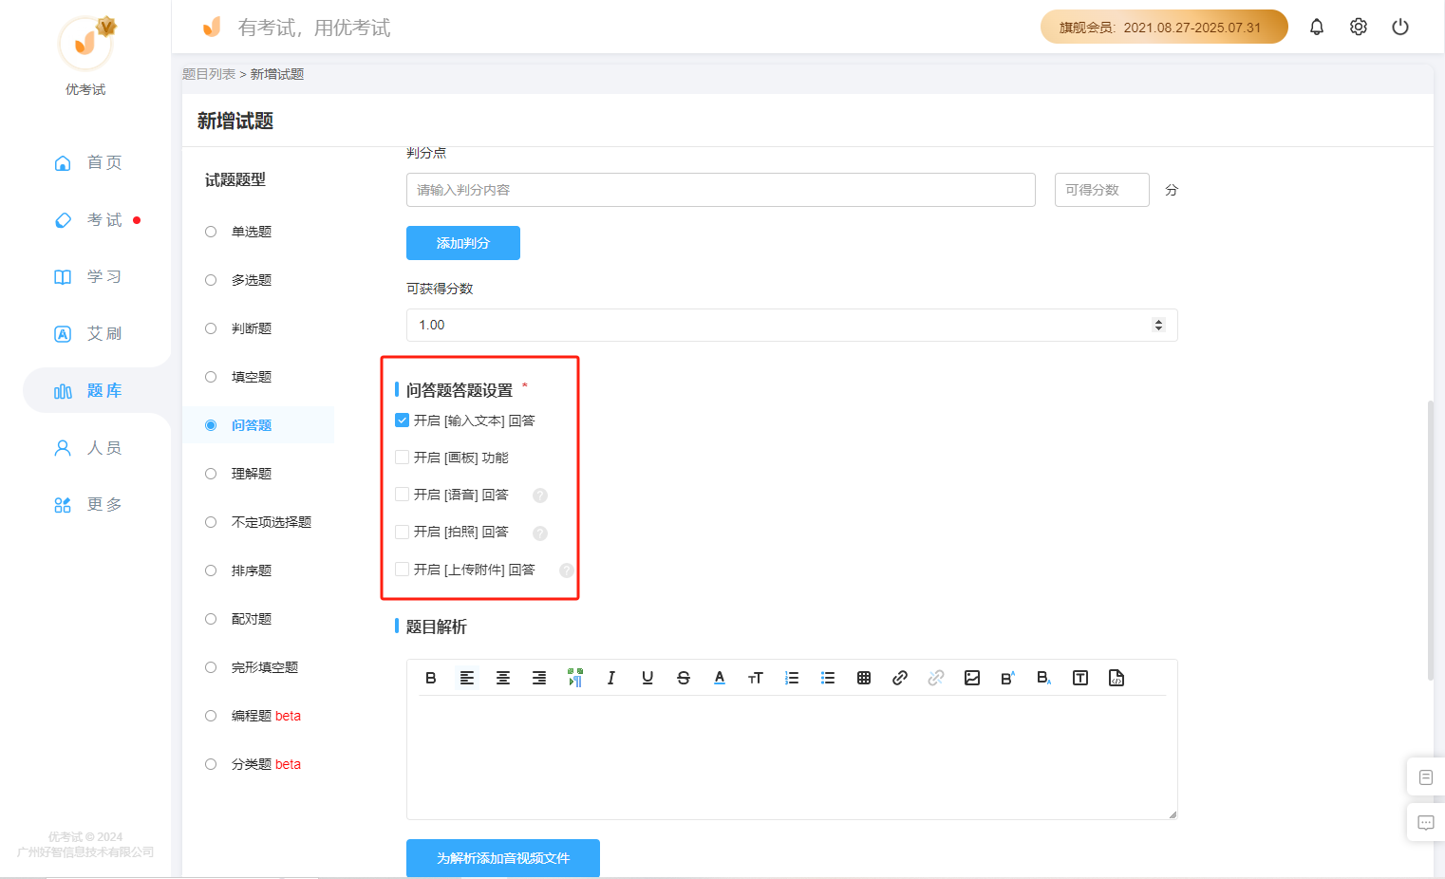Click the 可获得分数 stepper arrows
The height and width of the screenshot is (879, 1445).
tap(1158, 325)
